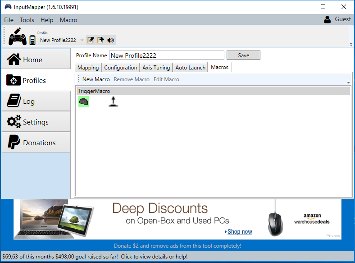The height and width of the screenshot is (263, 355).
Task: Open the Profile selection dropdown
Action: 61,40
